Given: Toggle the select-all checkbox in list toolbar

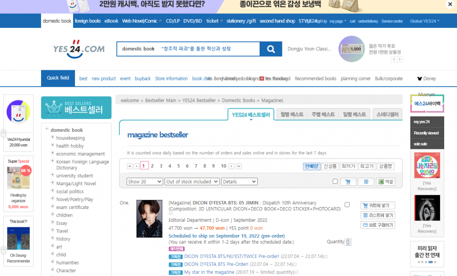Looking at the screenshot, I should point(335,182).
